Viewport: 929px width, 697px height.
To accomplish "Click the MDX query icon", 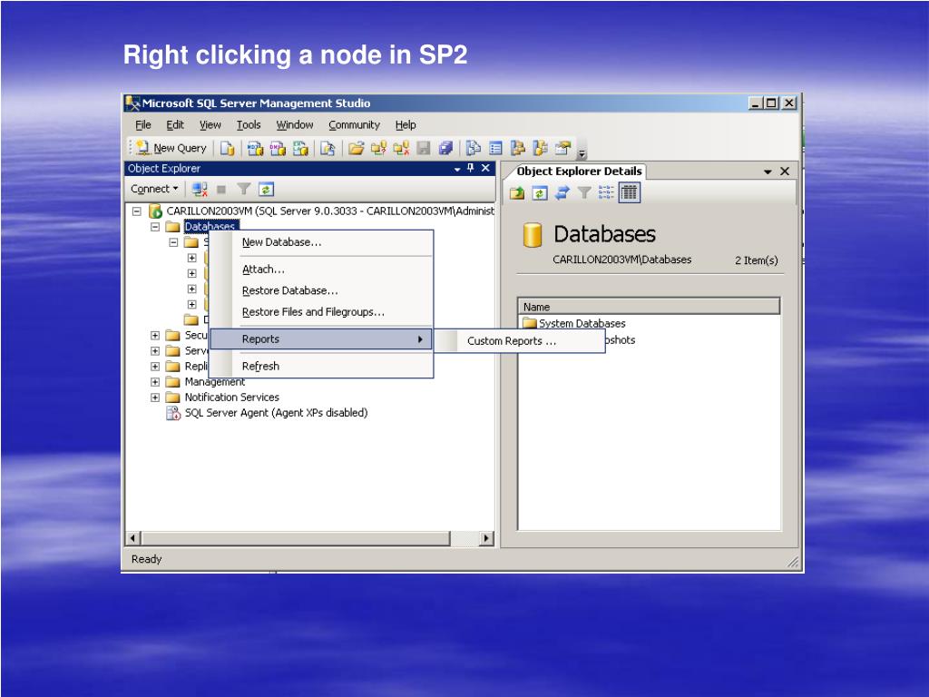I will pyautogui.click(x=255, y=148).
